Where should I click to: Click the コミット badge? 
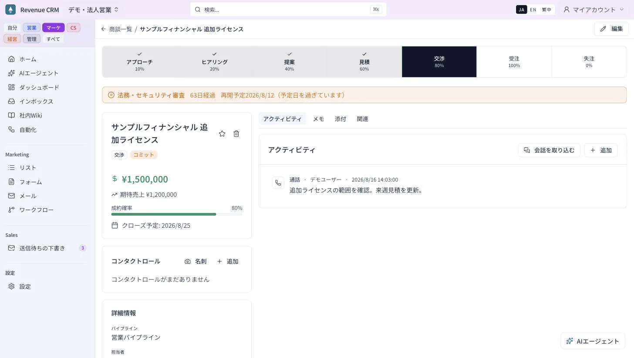point(144,155)
